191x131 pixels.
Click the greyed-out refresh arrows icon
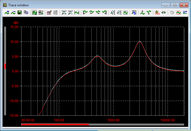coord(172,12)
